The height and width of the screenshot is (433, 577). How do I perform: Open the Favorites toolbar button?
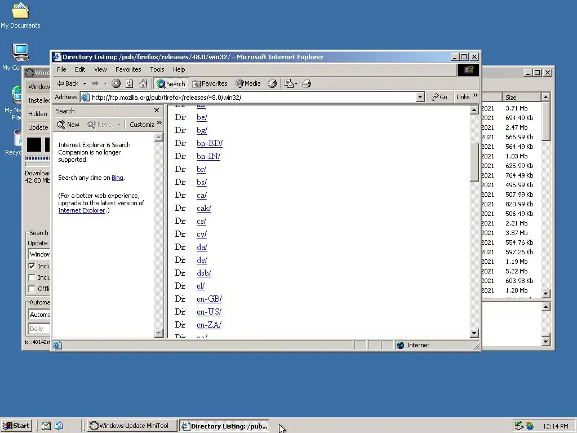tap(210, 83)
